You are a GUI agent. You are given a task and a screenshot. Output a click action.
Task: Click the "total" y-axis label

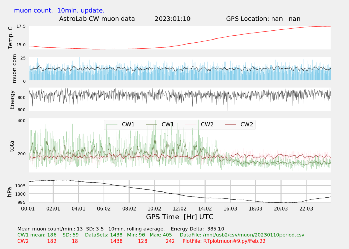point(12,145)
